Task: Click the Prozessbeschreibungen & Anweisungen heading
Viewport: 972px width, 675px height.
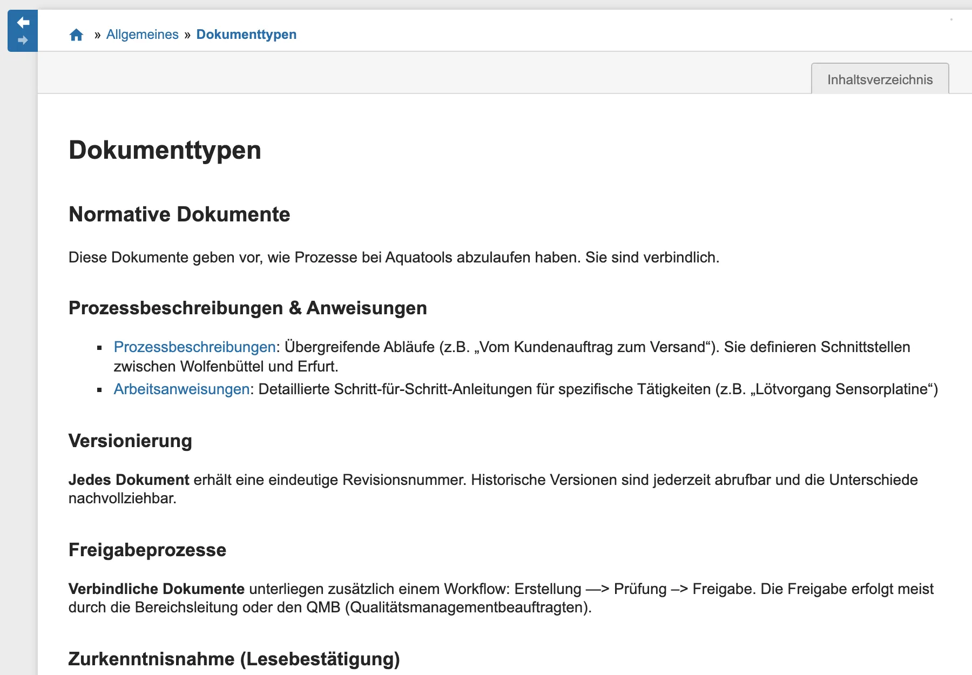Action: (x=248, y=308)
